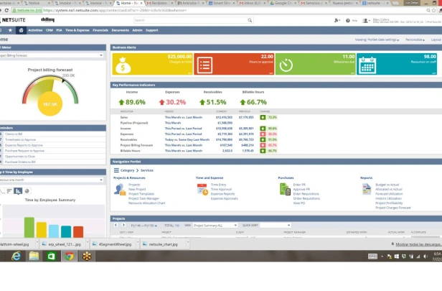Expand the Project Billing Forecast dropdown
442x291 pixels.
tap(52, 55)
